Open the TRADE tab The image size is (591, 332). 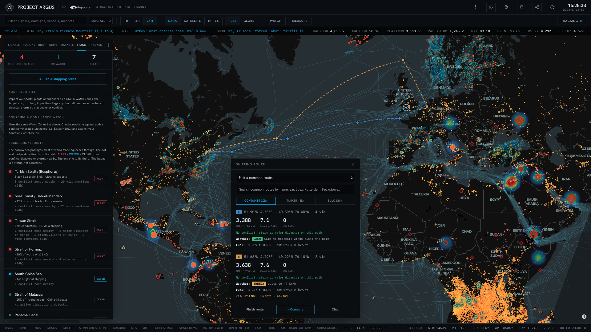click(81, 45)
